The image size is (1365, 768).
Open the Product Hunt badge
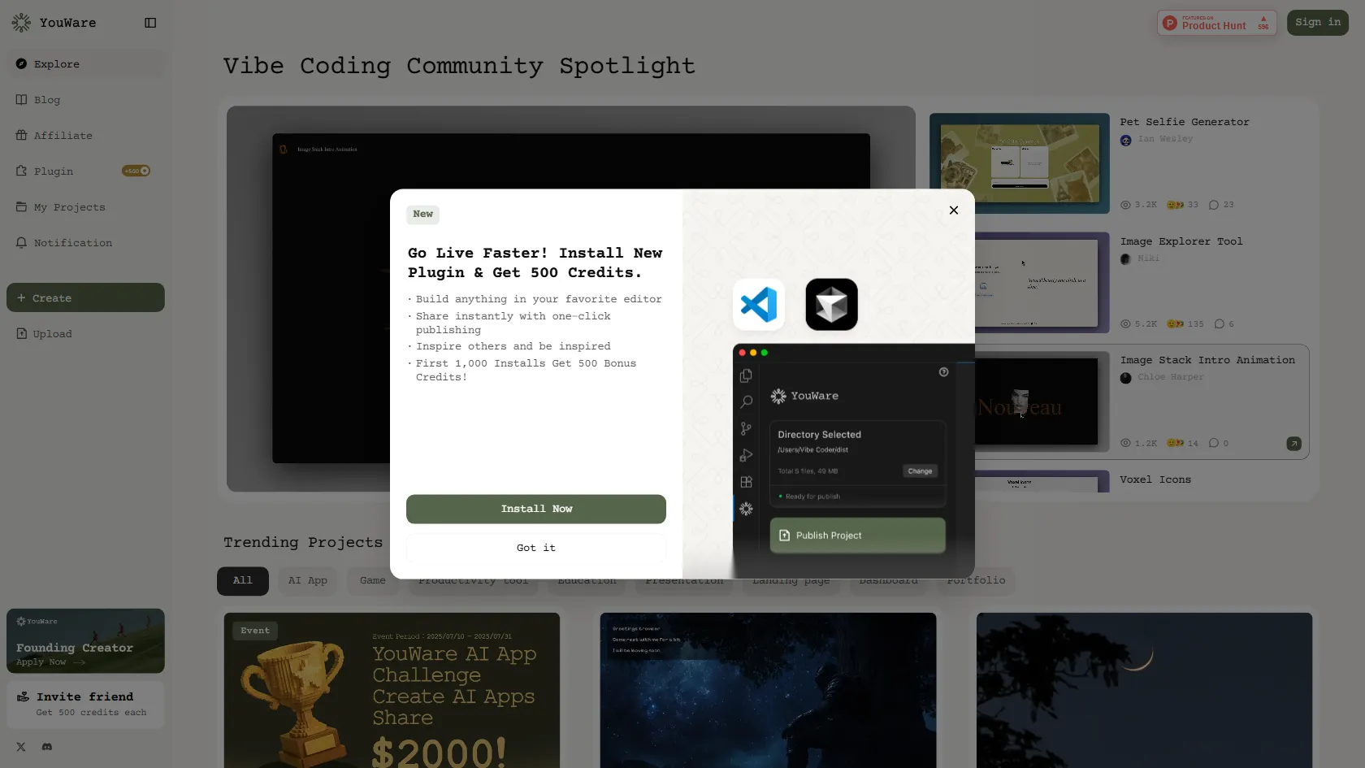1216,23
